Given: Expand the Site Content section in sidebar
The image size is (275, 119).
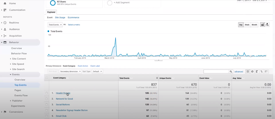Looking at the screenshot, I should 19,59.
